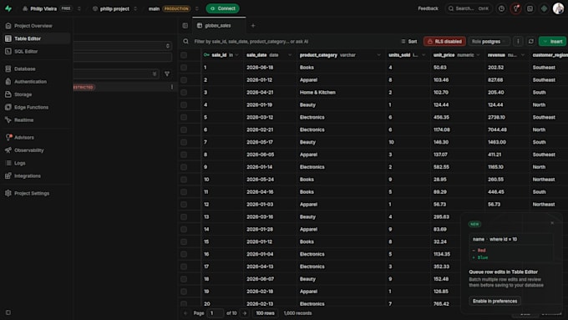568x320 pixels.
Task: Select the checkbox for row with sale_id 1
Action: pos(184,68)
